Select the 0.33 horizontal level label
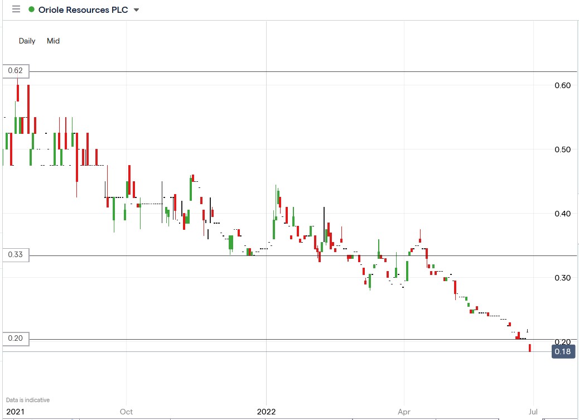 (x=16, y=254)
